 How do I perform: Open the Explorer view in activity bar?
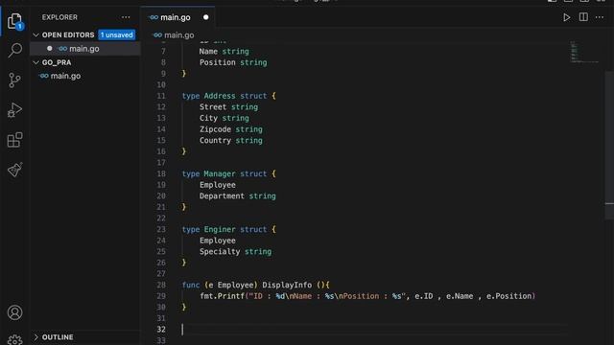(14, 21)
